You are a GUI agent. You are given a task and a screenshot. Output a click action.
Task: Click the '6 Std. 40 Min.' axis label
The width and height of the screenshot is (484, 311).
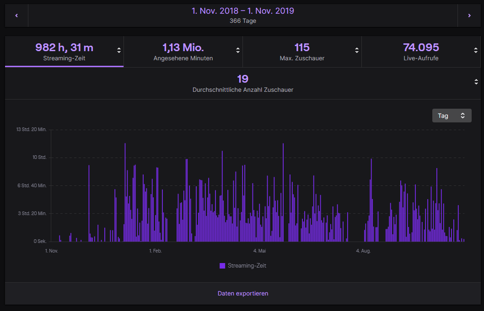pos(32,185)
